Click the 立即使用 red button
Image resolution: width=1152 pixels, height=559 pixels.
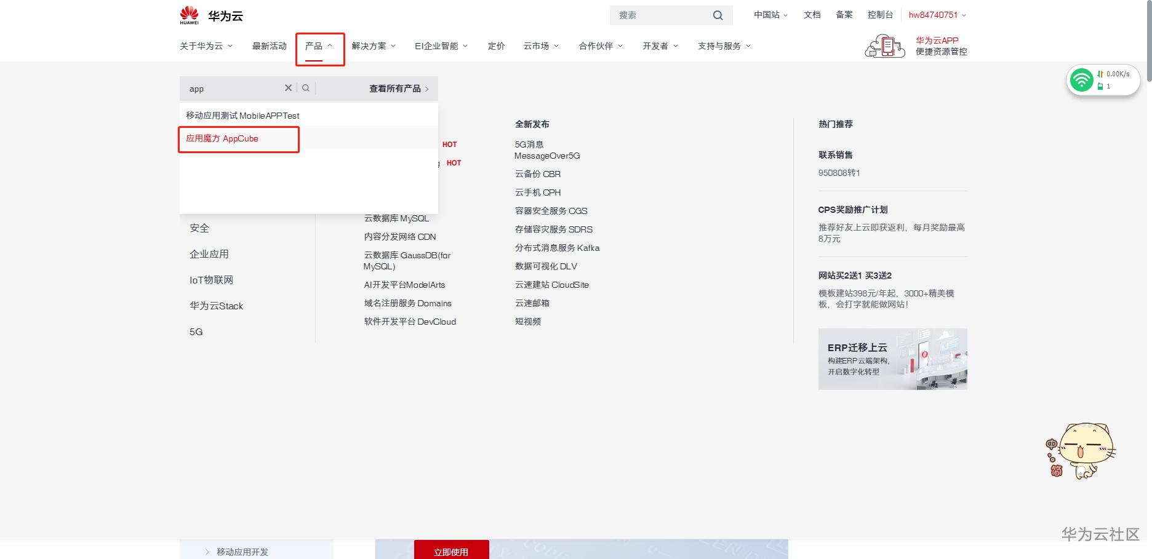pyautogui.click(x=451, y=550)
